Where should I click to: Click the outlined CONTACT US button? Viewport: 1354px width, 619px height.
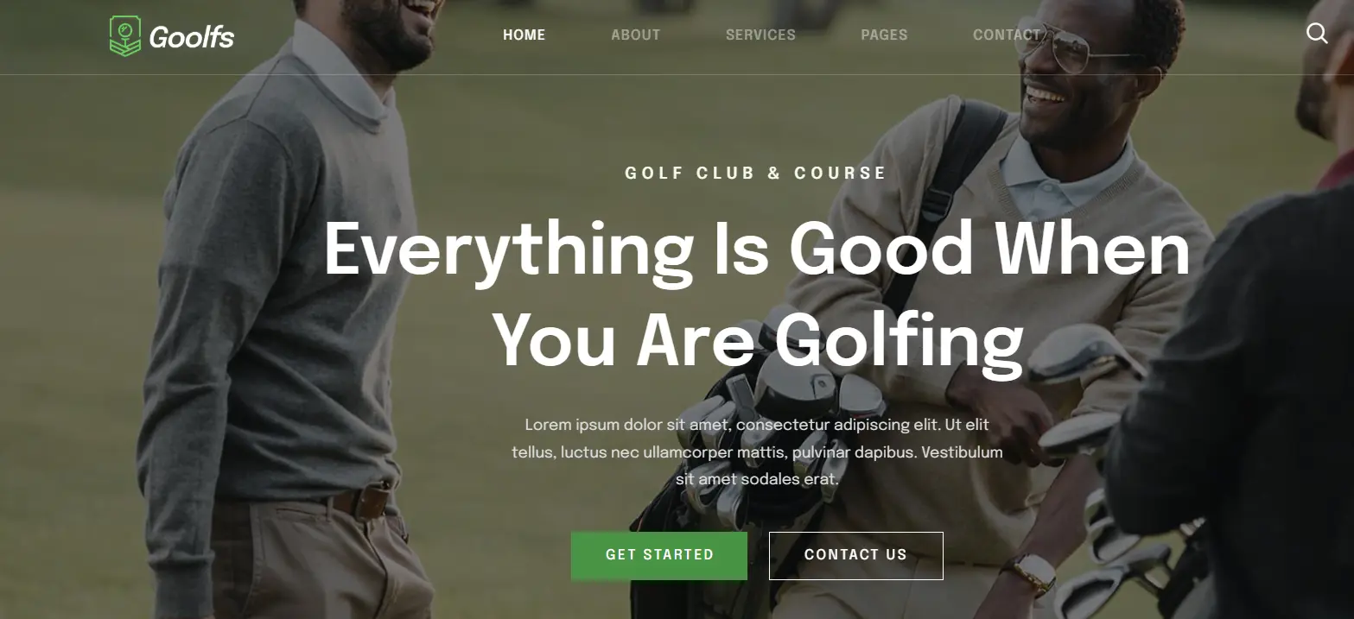pyautogui.click(x=855, y=555)
